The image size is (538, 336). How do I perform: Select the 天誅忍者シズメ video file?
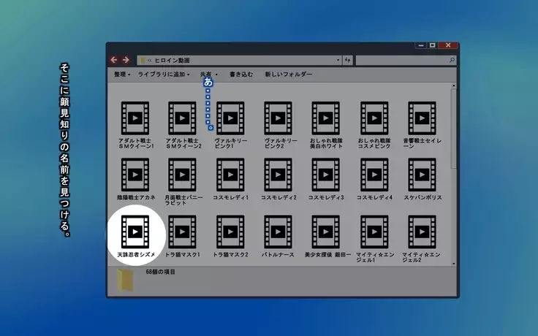(135, 231)
